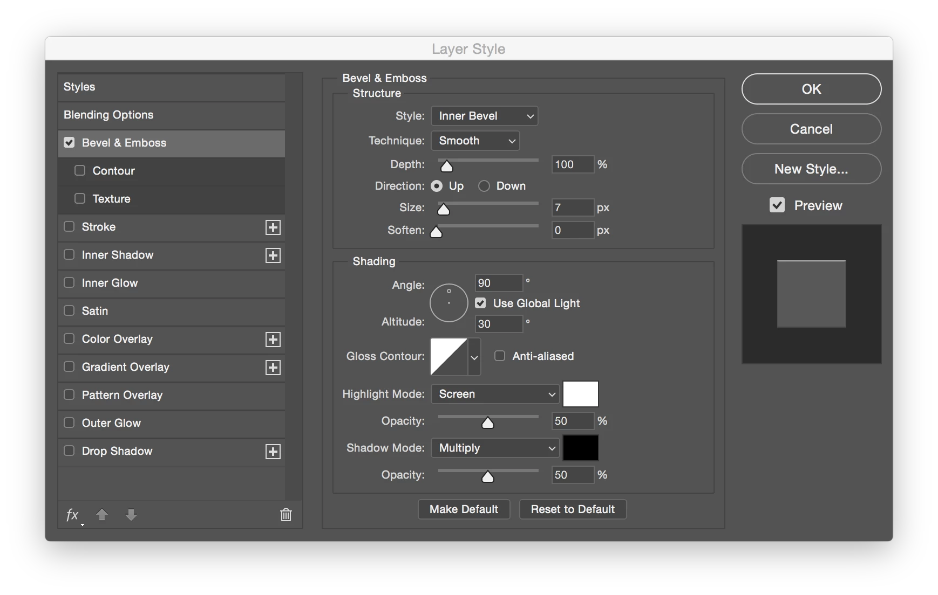Add another Inner Shadow with plus icon
The image size is (938, 595).
coord(273,255)
